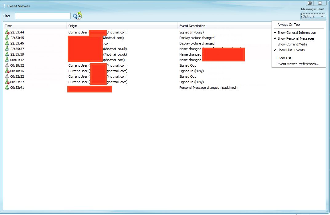Click status icon for 22:53:44 sign-in event
The height and width of the screenshot is (215, 330).
[7, 32]
